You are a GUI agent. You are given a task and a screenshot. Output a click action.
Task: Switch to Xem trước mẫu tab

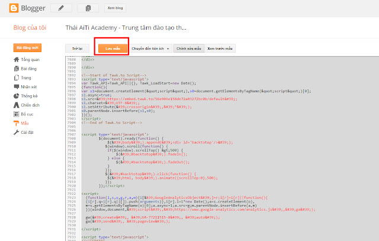coord(220,49)
